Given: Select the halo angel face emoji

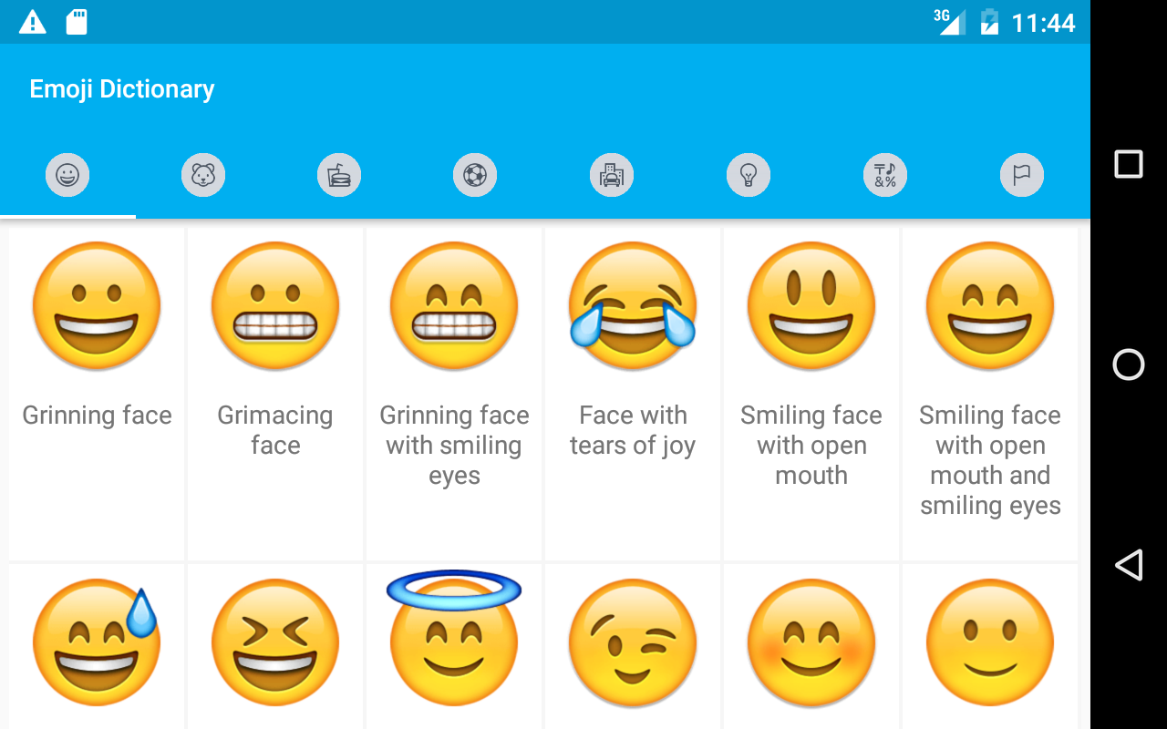Looking at the screenshot, I should coord(454,646).
